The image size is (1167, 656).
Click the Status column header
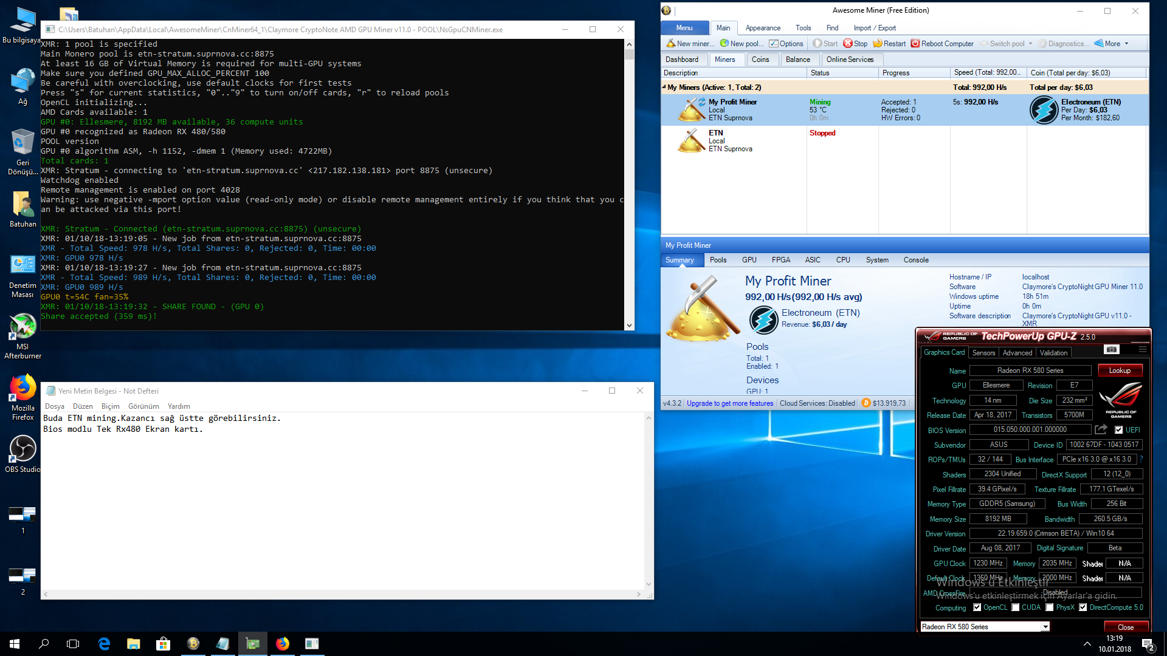coord(842,73)
